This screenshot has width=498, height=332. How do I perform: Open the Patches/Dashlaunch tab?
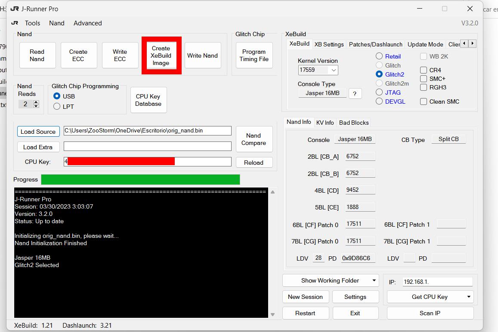pyautogui.click(x=375, y=44)
